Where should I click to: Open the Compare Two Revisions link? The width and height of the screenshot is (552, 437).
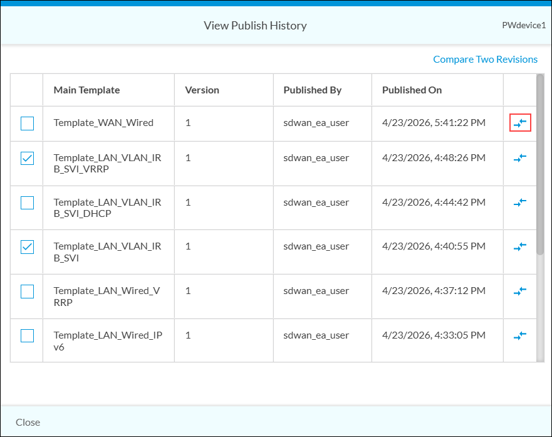(x=485, y=59)
